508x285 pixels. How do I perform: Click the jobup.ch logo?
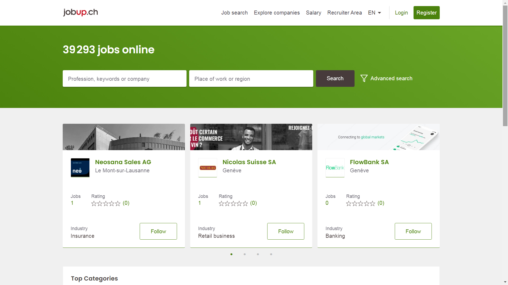click(x=80, y=12)
